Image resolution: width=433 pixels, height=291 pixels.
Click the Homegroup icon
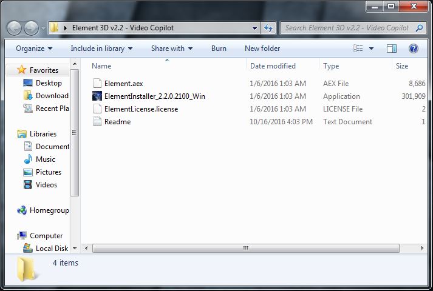point(22,210)
